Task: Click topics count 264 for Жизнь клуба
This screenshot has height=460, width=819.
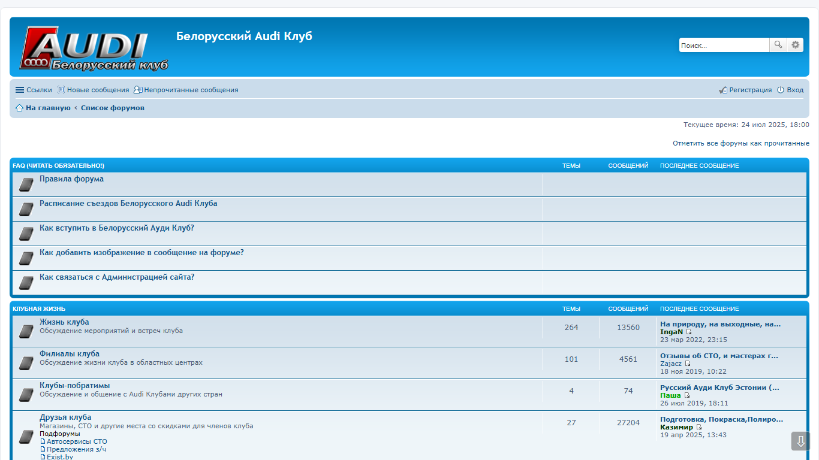Action: [x=571, y=328]
